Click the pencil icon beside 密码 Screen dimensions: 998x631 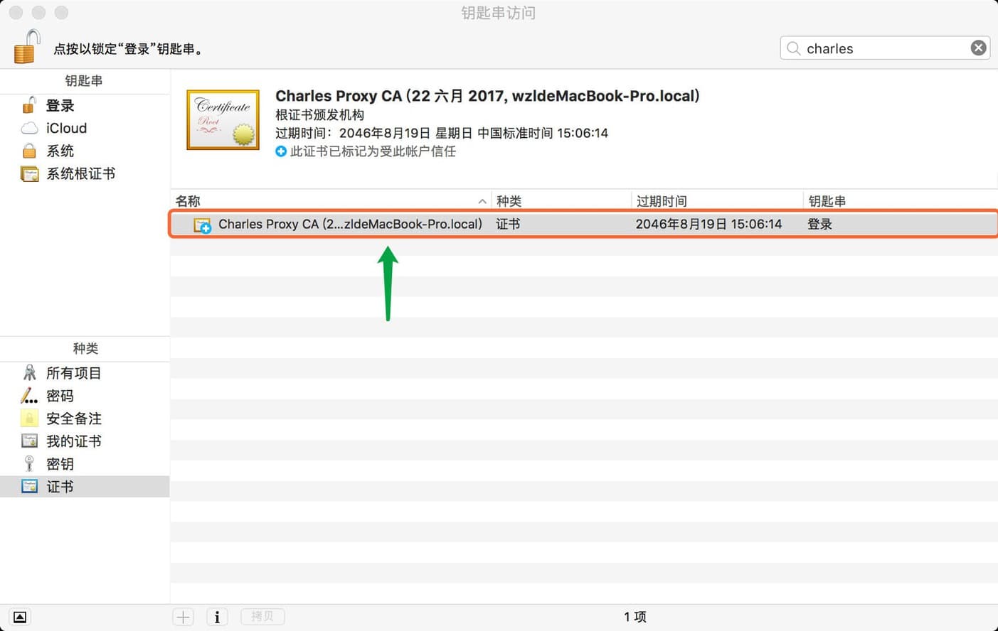click(29, 395)
